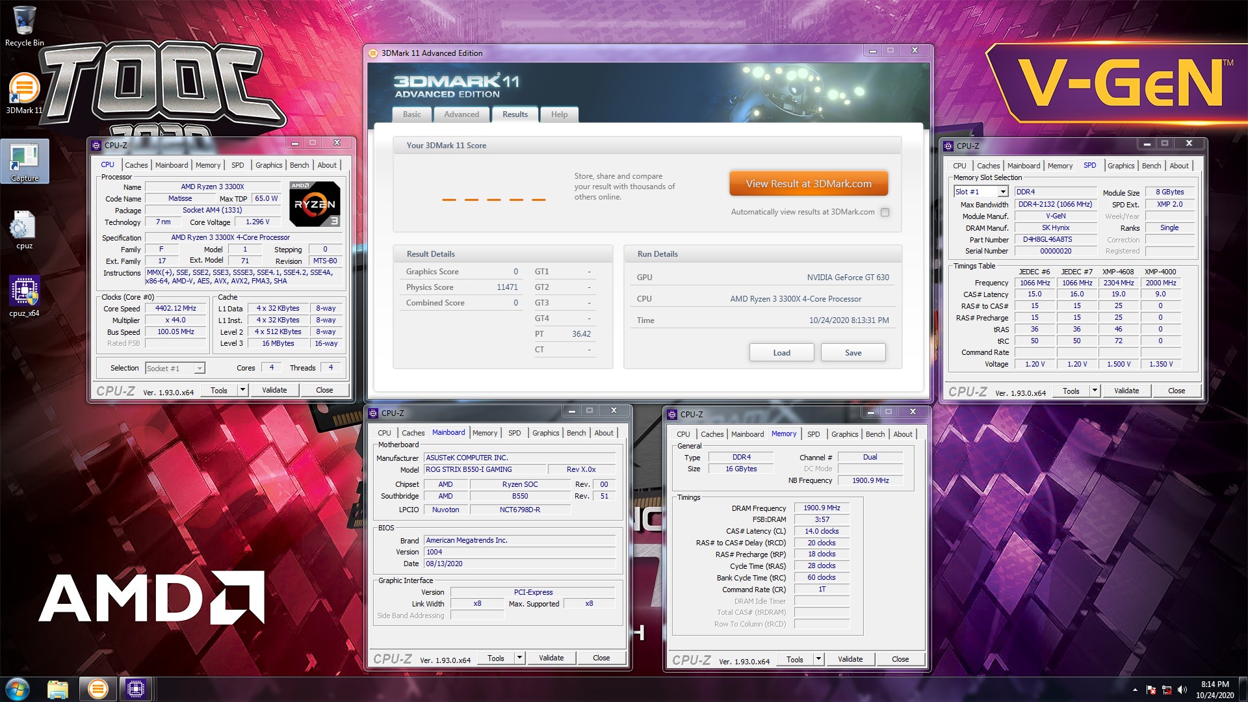Switch to 3DMark 11 taskbar button
This screenshot has height=702, width=1248.
point(97,689)
